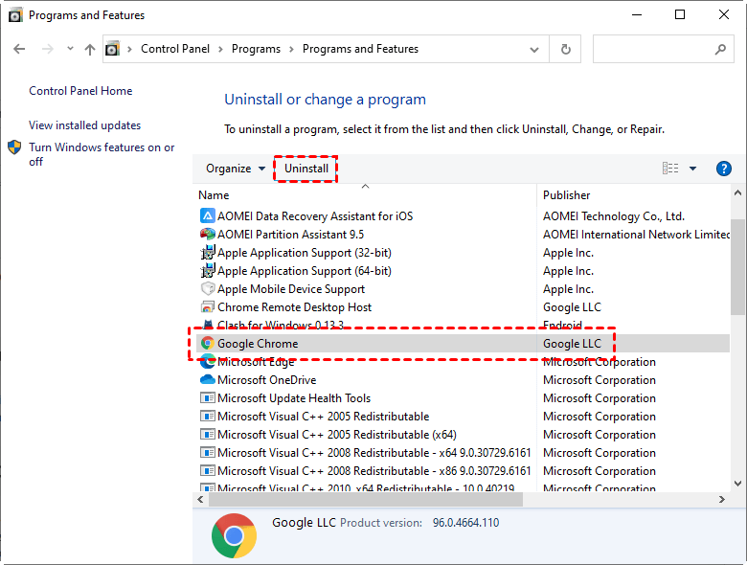The width and height of the screenshot is (747, 565).
Task: Open the Organize dropdown menu
Action: (236, 169)
